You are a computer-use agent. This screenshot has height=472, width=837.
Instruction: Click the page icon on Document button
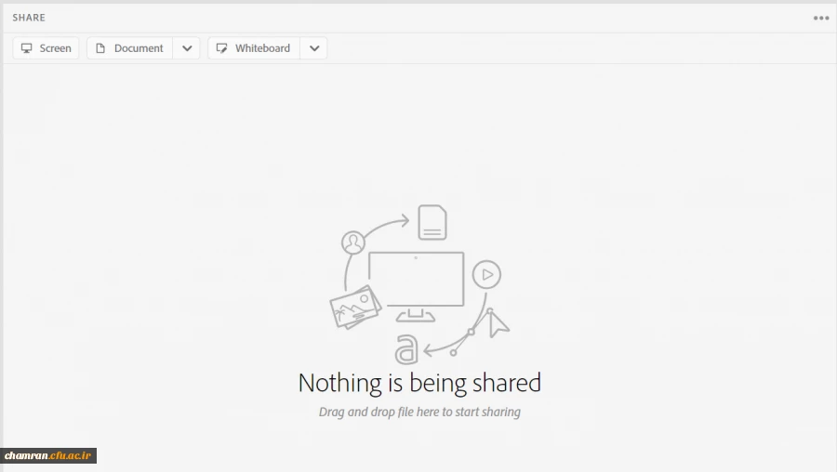click(x=100, y=48)
